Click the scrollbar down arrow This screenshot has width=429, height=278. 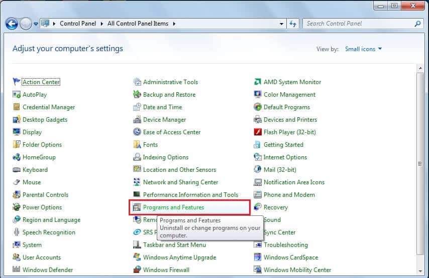coord(420,271)
